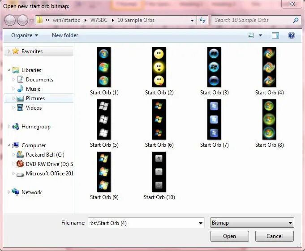Open the Bitmap file type dropdown
This screenshot has width=305, height=251.
pos(252,223)
